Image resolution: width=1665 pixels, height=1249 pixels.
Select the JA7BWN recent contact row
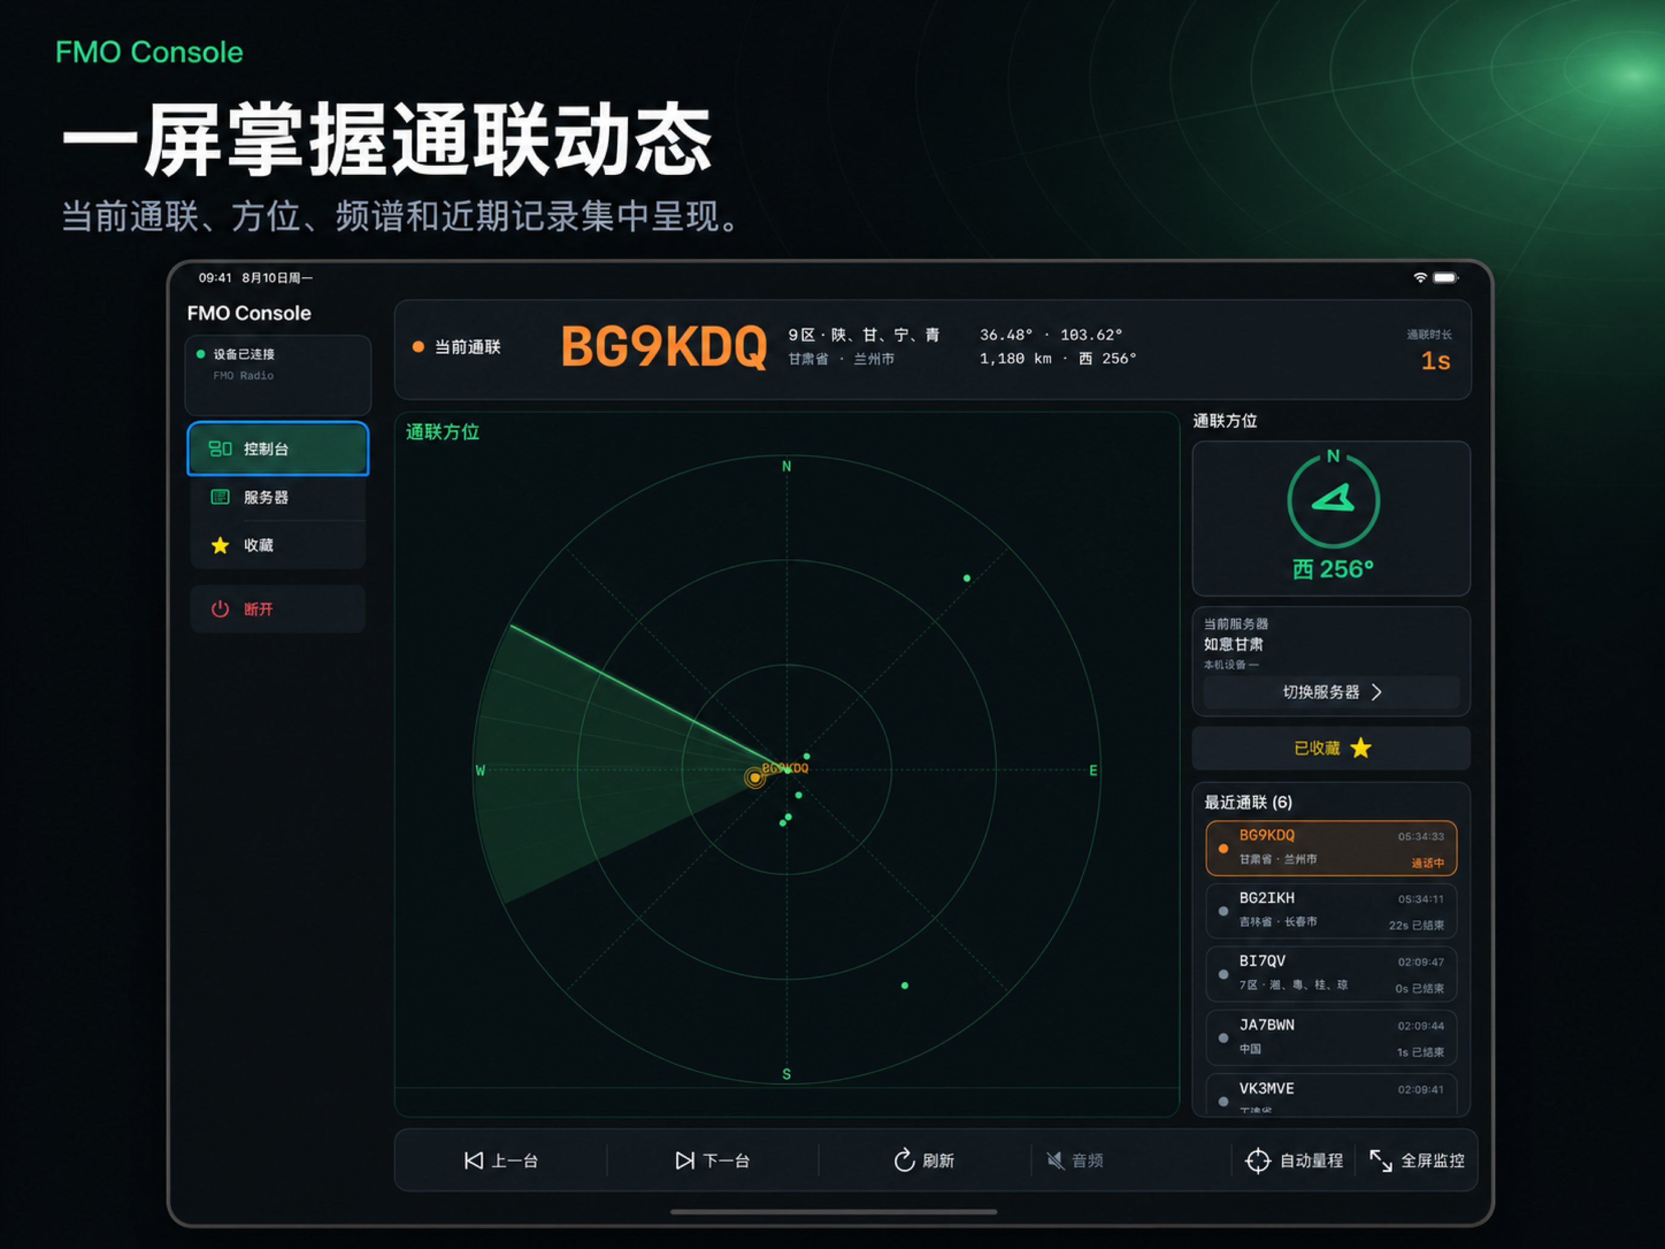point(1331,1037)
